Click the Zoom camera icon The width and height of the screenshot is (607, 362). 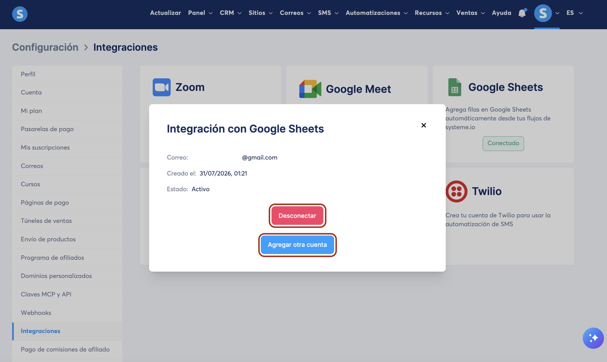[162, 87]
